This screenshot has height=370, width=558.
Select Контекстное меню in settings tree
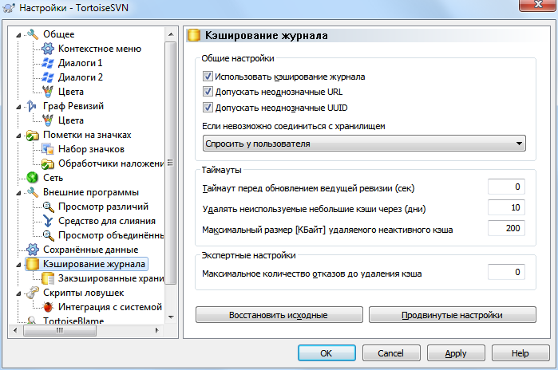click(x=100, y=49)
